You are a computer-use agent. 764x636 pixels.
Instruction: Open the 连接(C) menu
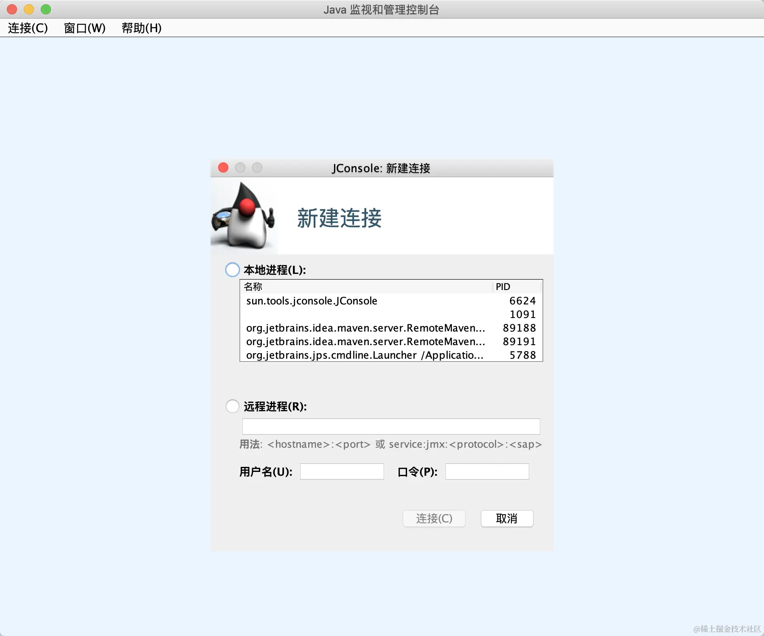[x=28, y=28]
